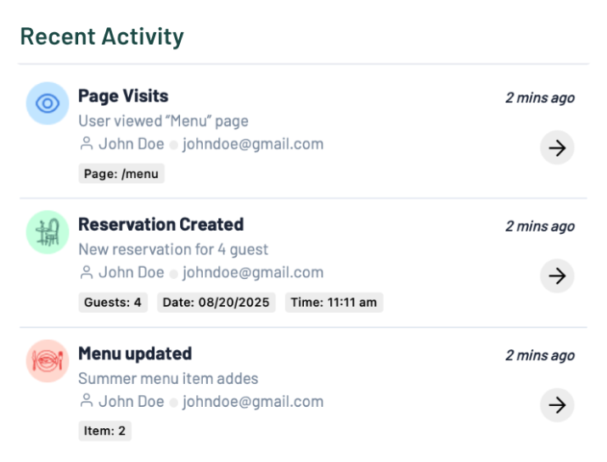Click johndoe@gmail.com in Menu updated entry
Image resolution: width=607 pixels, height=462 pixels.
(252, 402)
